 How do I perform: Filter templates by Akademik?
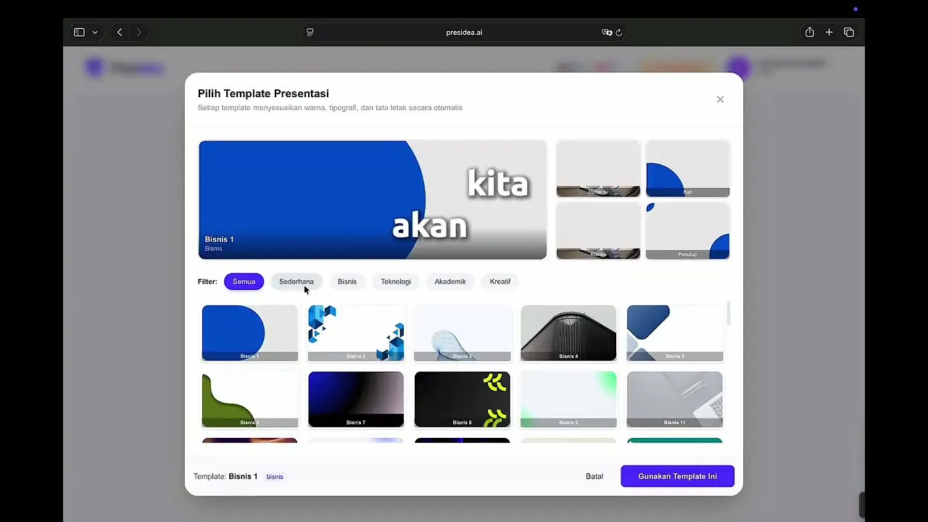450,281
